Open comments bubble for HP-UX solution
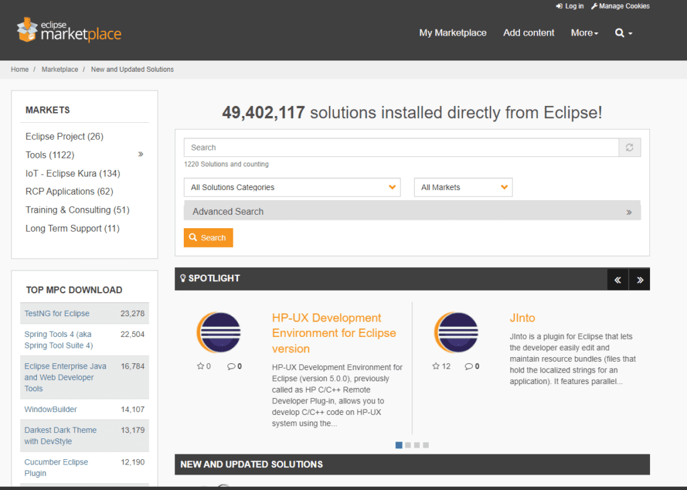Screen dimensions: 687x490 tap(231, 366)
